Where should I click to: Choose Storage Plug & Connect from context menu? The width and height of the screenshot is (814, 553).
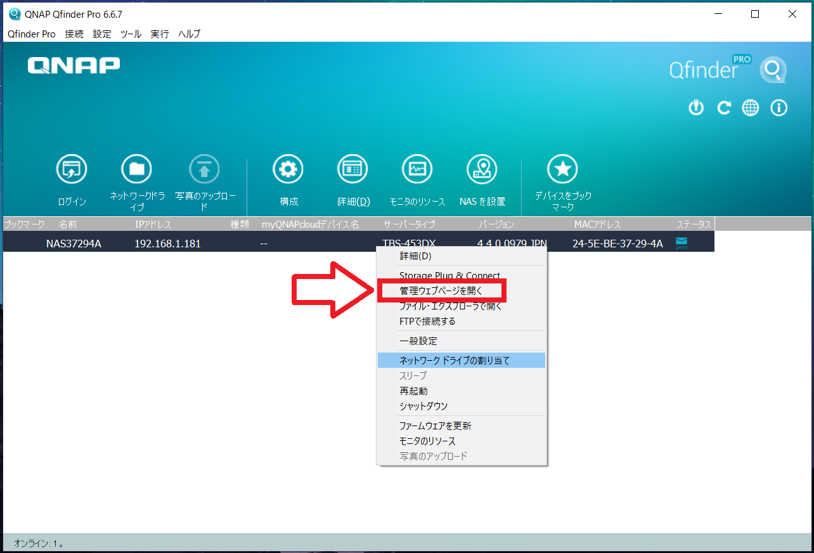pos(462,275)
